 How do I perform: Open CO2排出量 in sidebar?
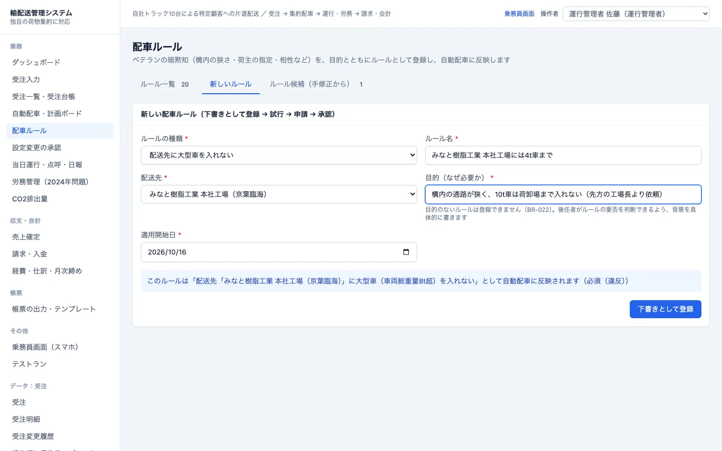pos(60,199)
